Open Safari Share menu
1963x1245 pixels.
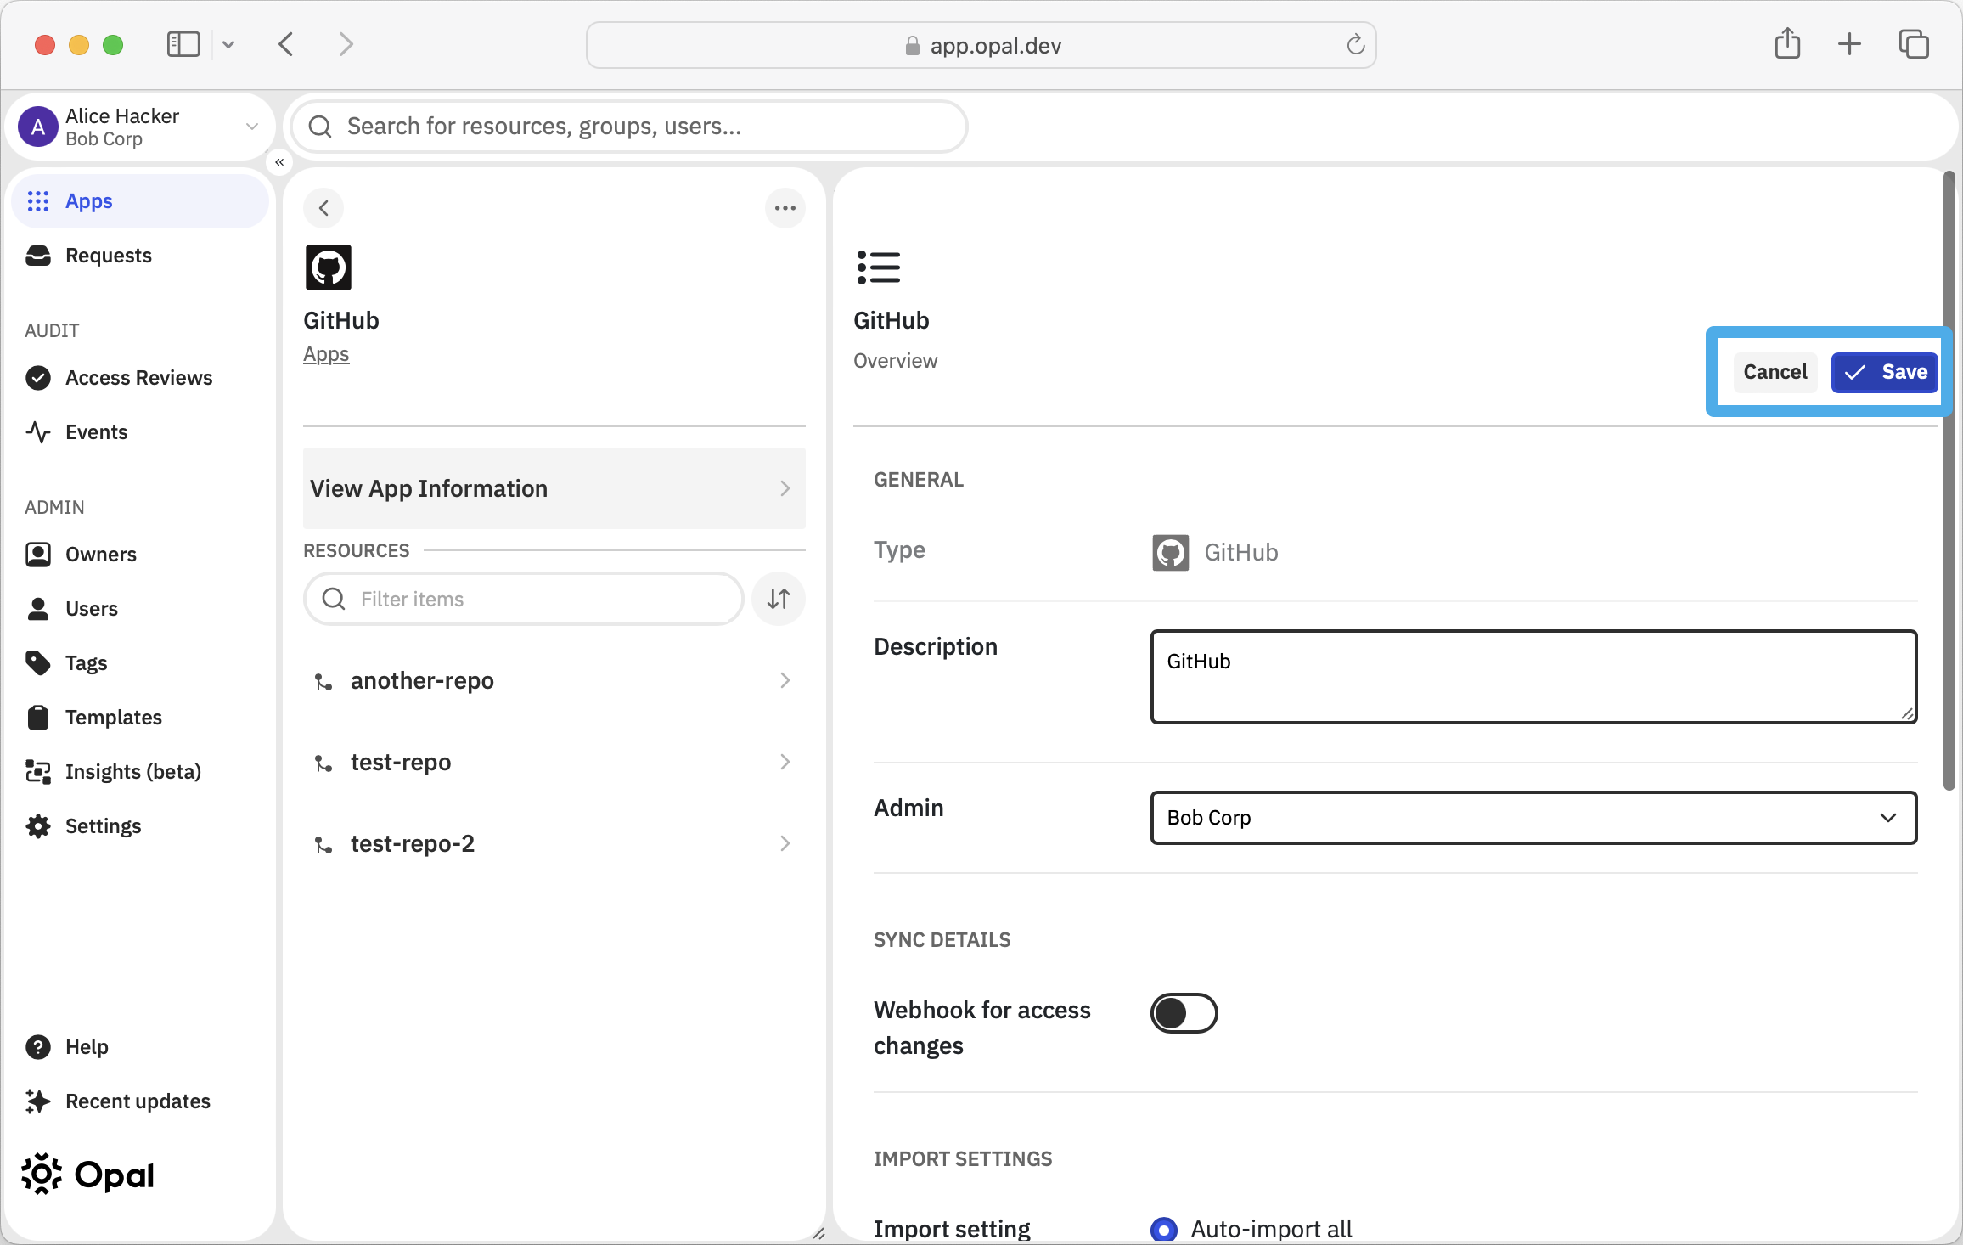[x=1787, y=44]
